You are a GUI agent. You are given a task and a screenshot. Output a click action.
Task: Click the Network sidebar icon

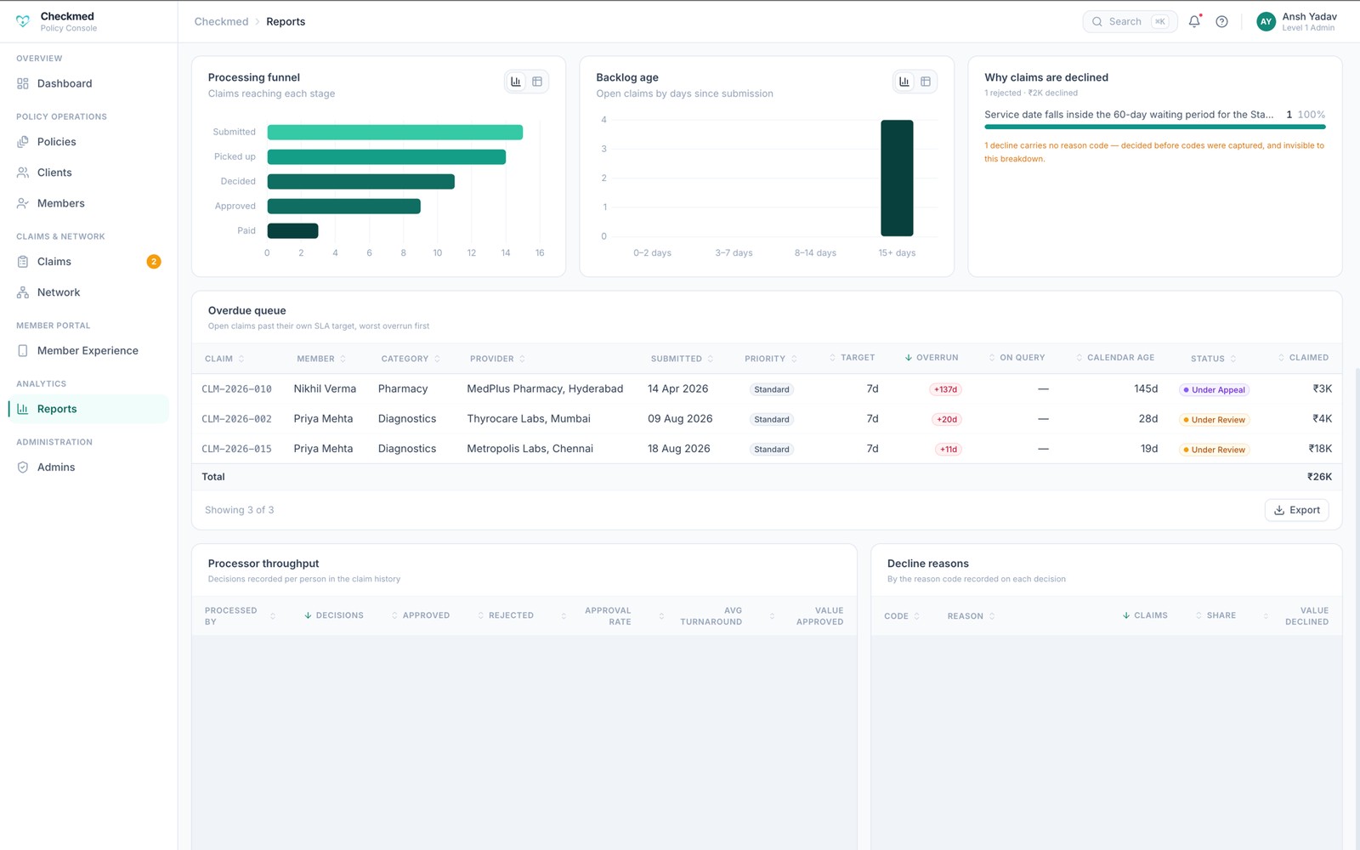[x=23, y=292]
